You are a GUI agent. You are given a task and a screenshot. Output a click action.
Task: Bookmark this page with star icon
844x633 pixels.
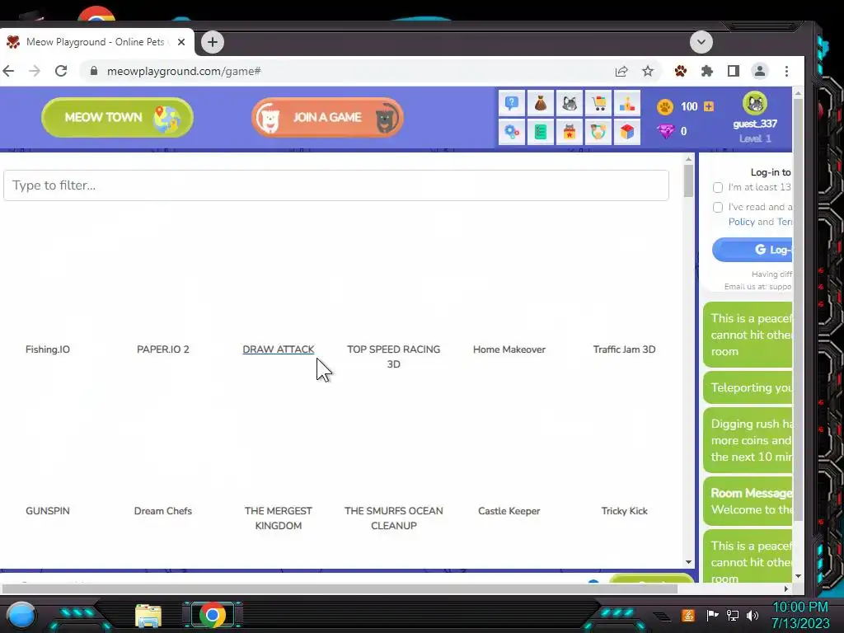648,71
